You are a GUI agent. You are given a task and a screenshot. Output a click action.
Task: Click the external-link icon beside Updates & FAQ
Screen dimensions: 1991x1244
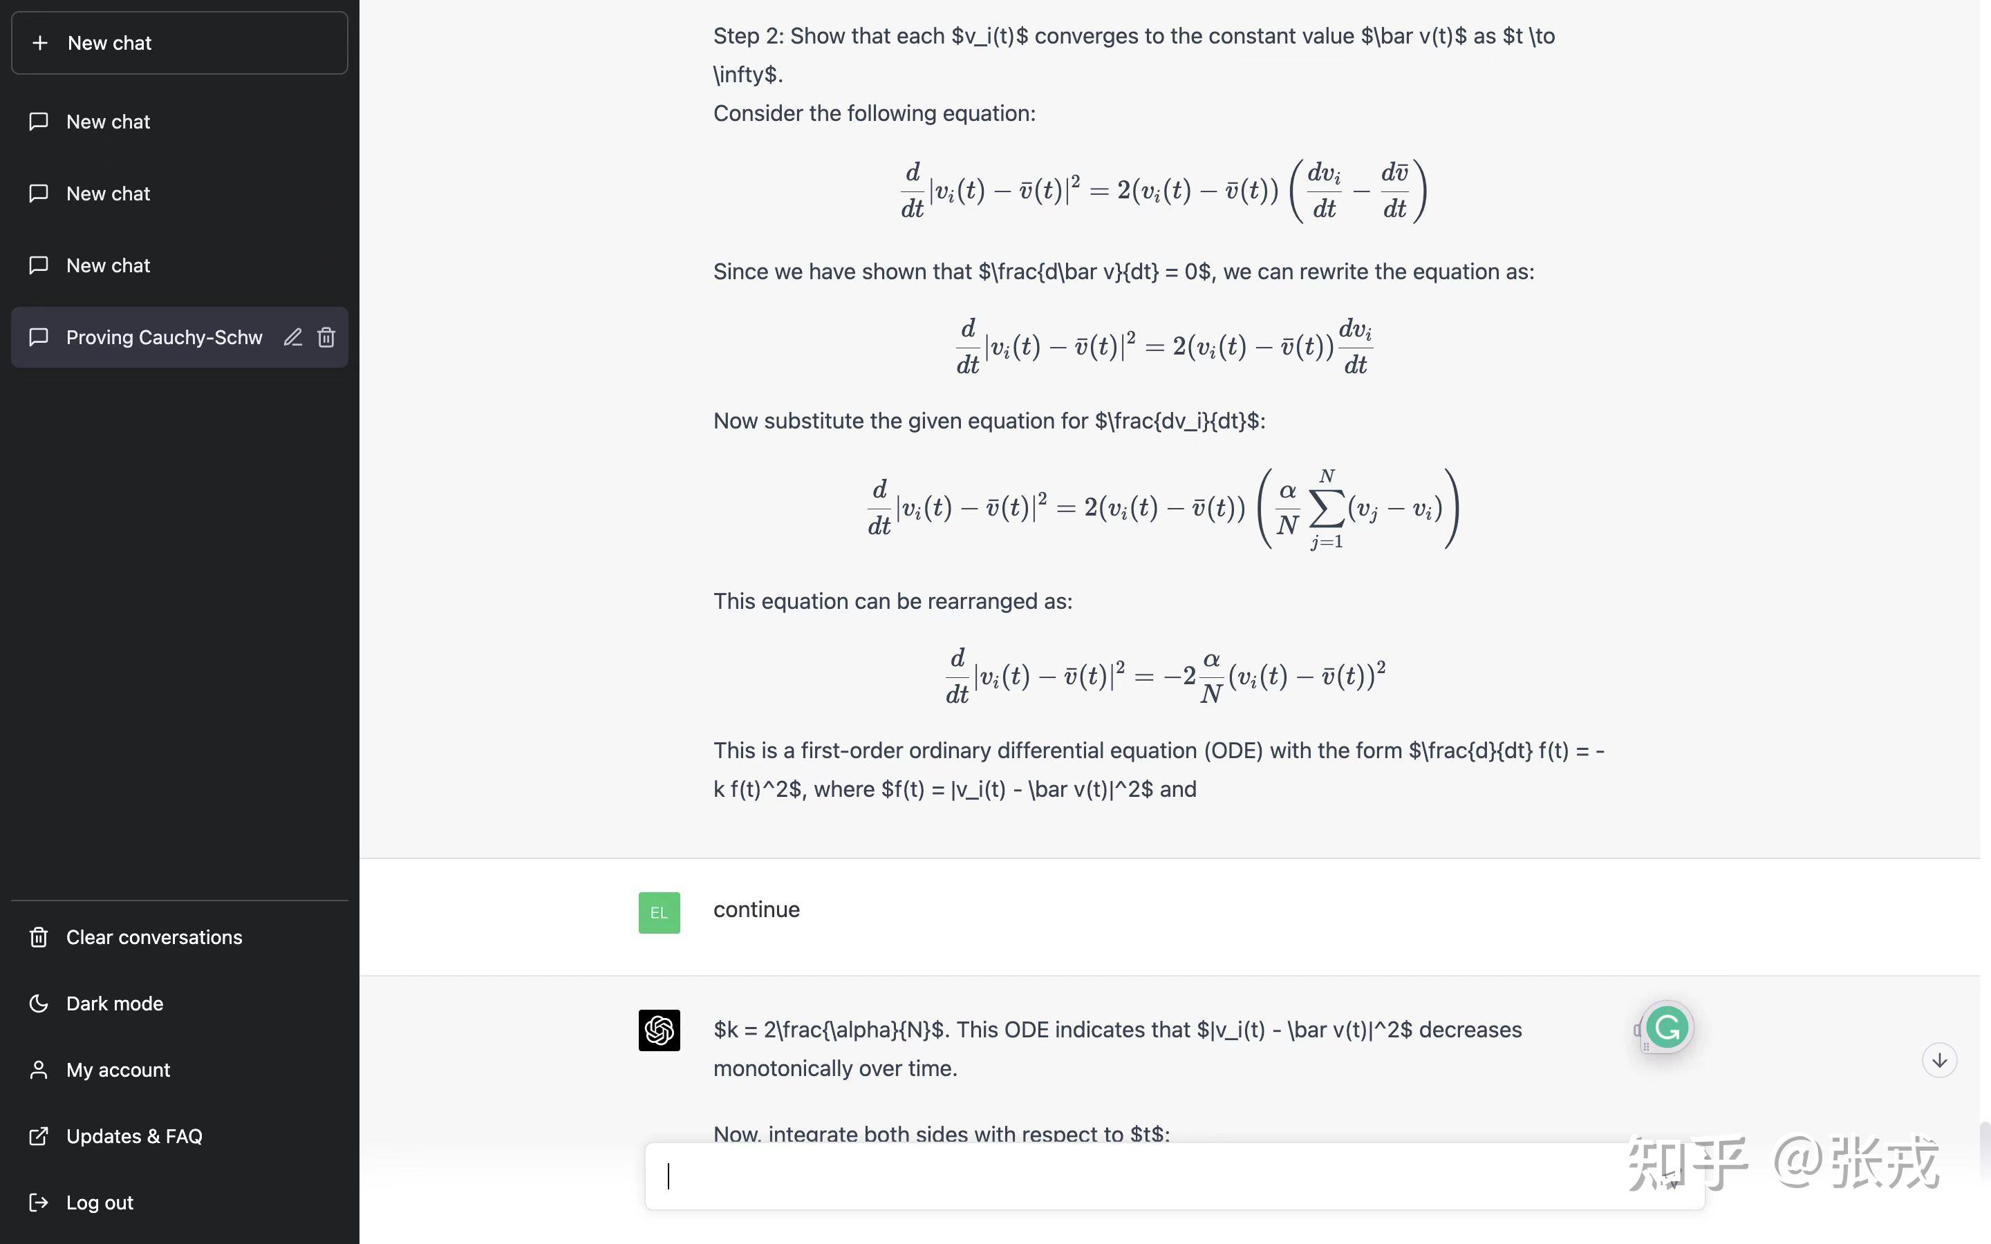(x=39, y=1136)
